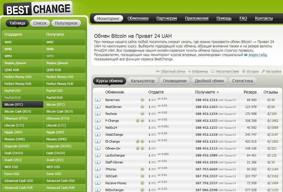The height and width of the screenshot is (192, 283).
Task: Click the BestChange logo
Action: (38, 9)
